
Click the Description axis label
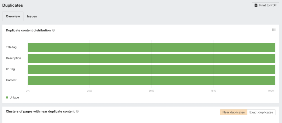[x=13, y=58]
